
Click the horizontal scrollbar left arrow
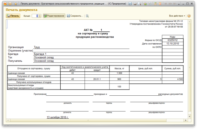point(8,120)
